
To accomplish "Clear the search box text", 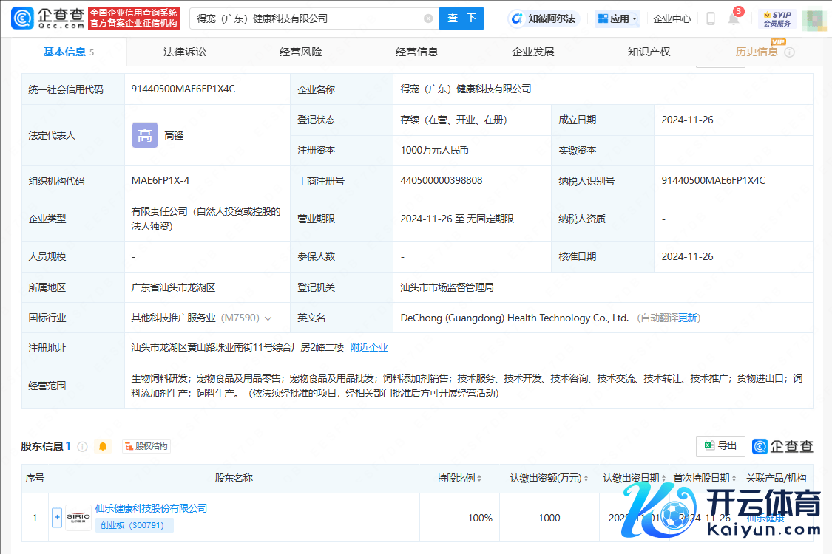I will (428, 18).
